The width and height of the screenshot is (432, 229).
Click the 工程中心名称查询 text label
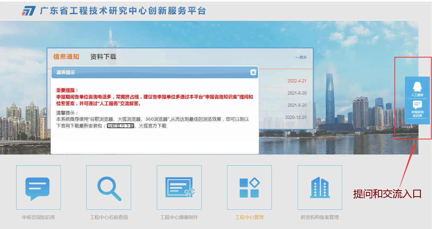(109, 217)
